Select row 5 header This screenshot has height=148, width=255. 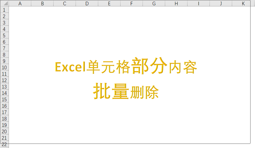click(x=4, y=36)
